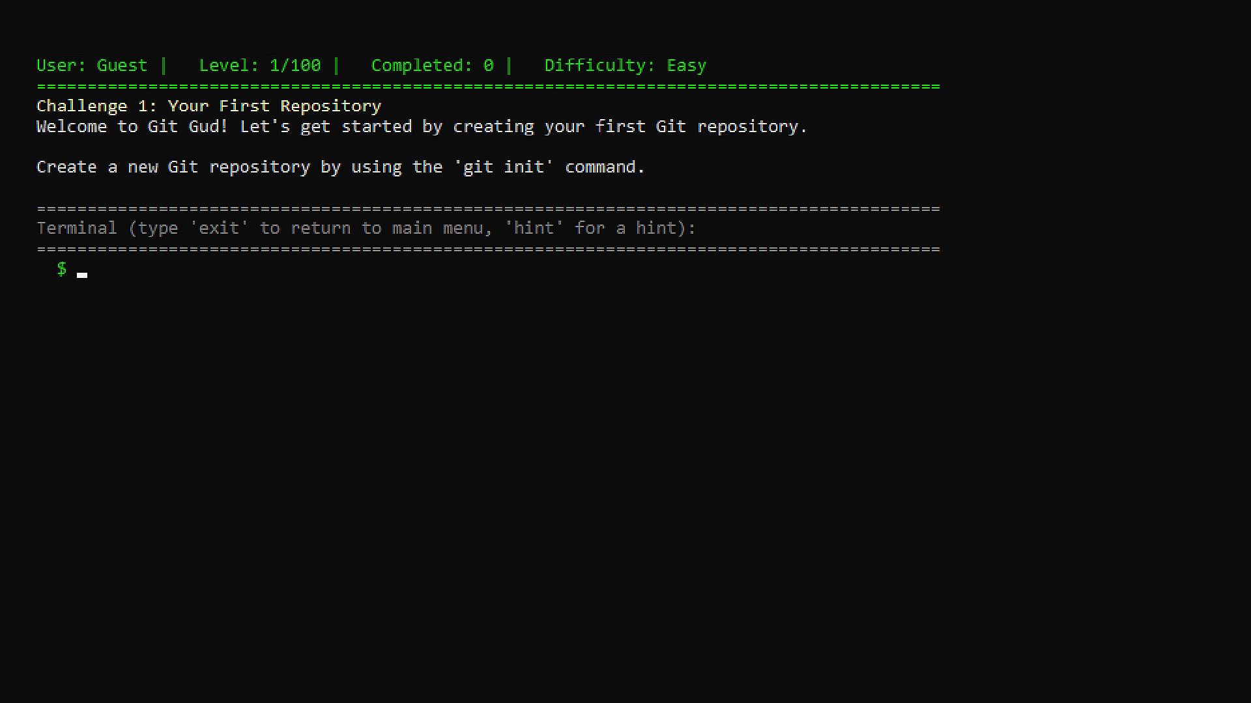1251x703 pixels.
Task: Click the 'Difficulty: Easy' label
Action: pos(625,66)
